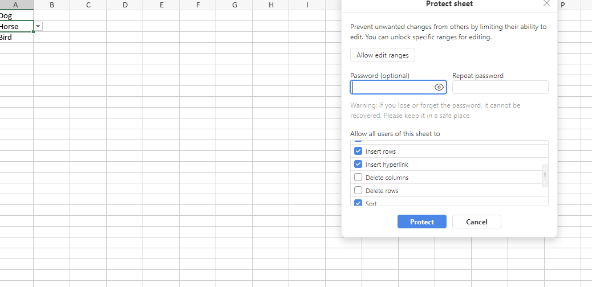Enable the Delete rows checkbox
This screenshot has height=287, width=592.
pos(358,190)
